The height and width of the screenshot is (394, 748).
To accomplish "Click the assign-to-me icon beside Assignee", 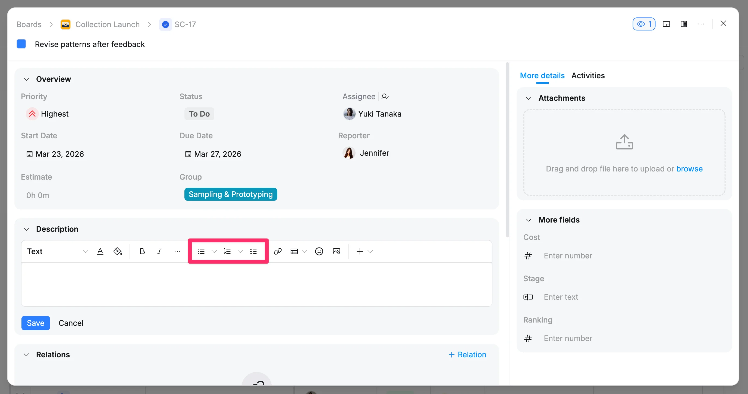I will pos(385,96).
